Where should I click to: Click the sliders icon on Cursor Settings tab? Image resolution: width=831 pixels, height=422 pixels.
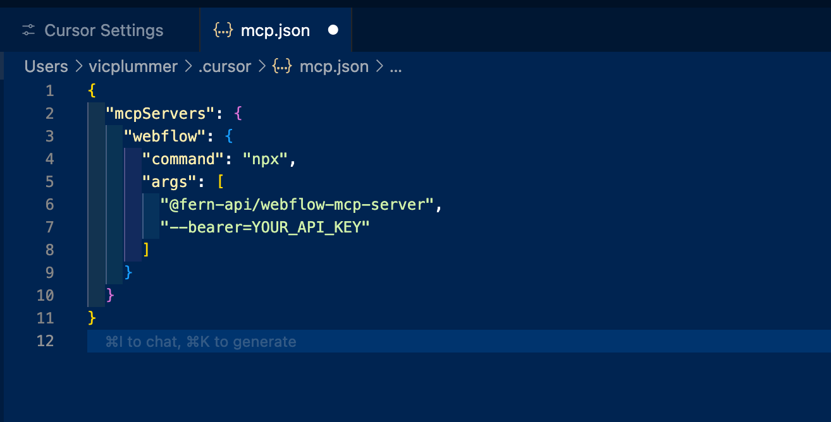(27, 30)
